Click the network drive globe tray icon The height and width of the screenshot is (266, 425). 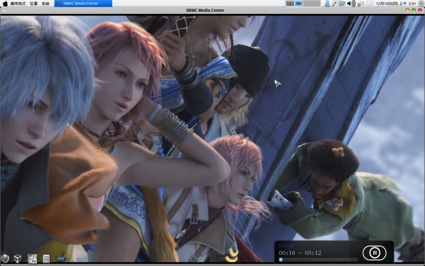coord(361,3)
